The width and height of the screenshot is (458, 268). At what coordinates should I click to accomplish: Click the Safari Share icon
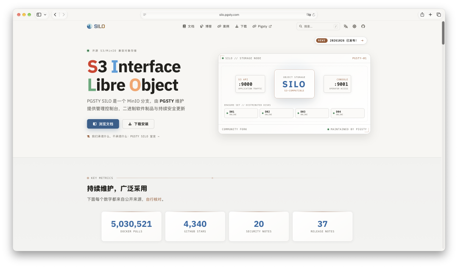pos(422,14)
